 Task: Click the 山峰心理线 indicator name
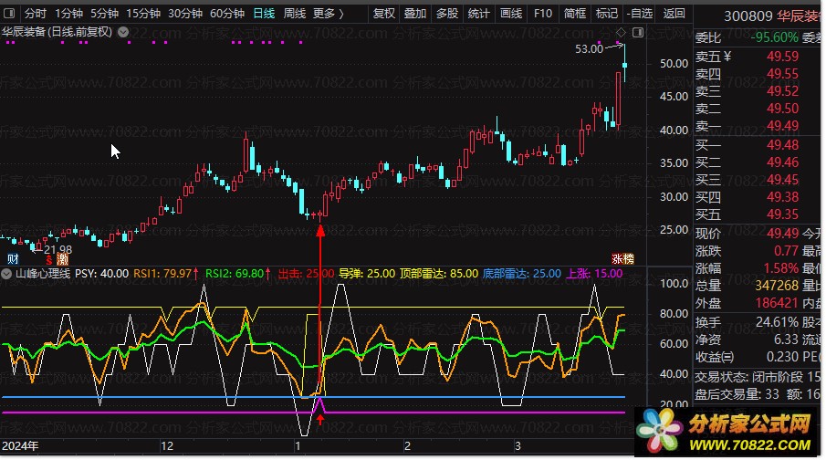click(x=43, y=274)
